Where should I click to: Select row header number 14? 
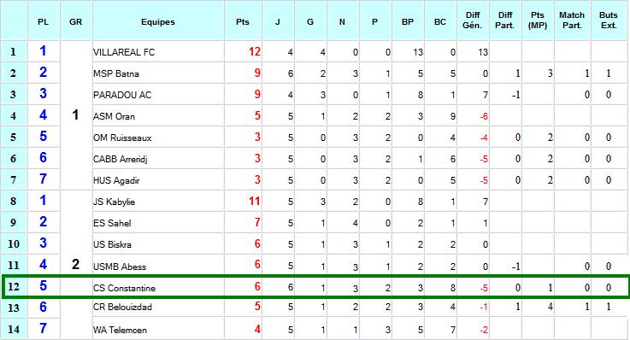tap(14, 329)
